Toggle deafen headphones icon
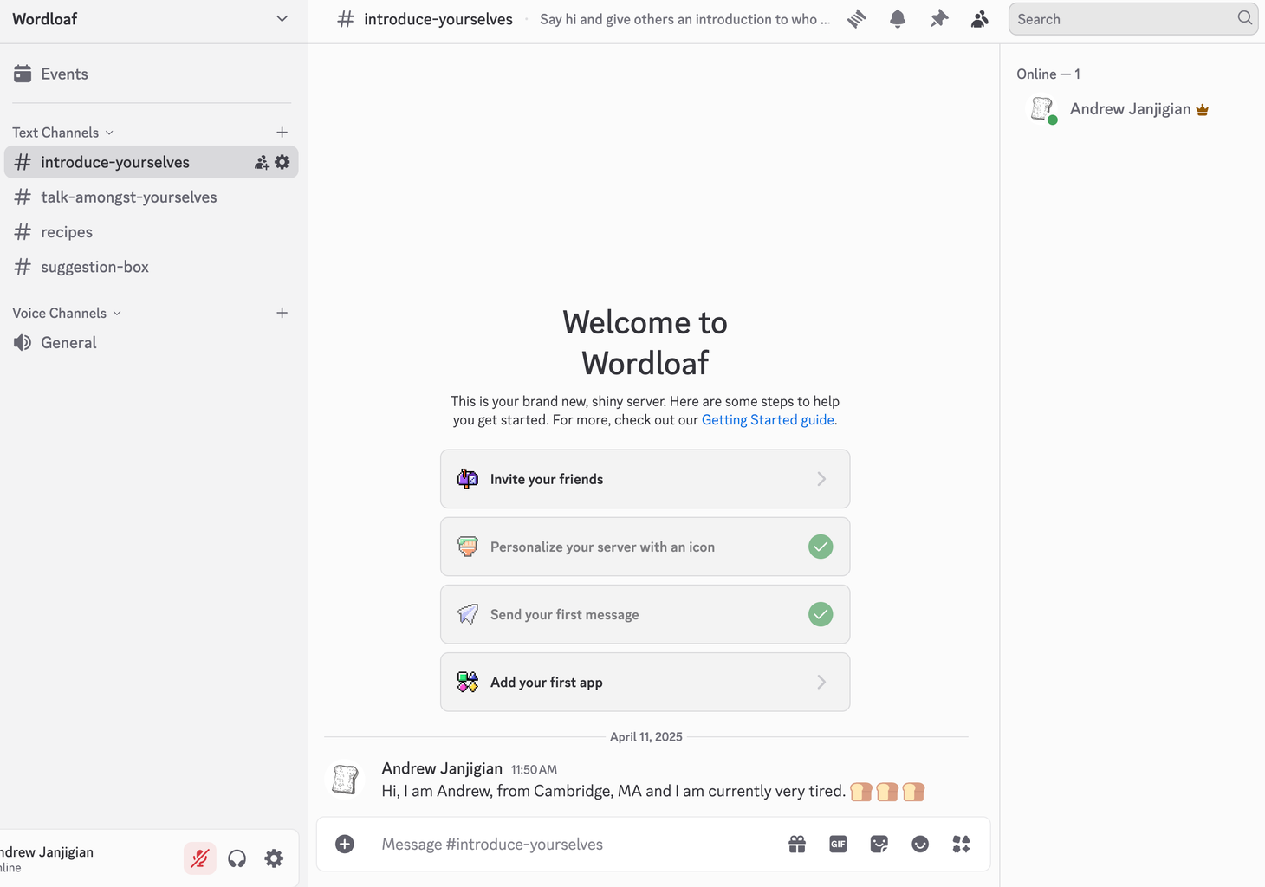Viewport: 1265px width, 887px height. pyautogui.click(x=237, y=858)
